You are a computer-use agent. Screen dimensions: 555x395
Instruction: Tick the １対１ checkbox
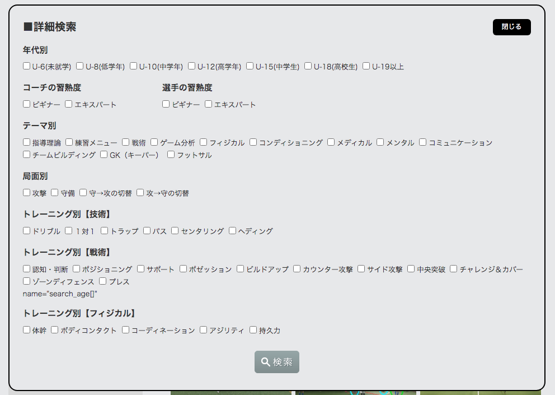tap(69, 231)
